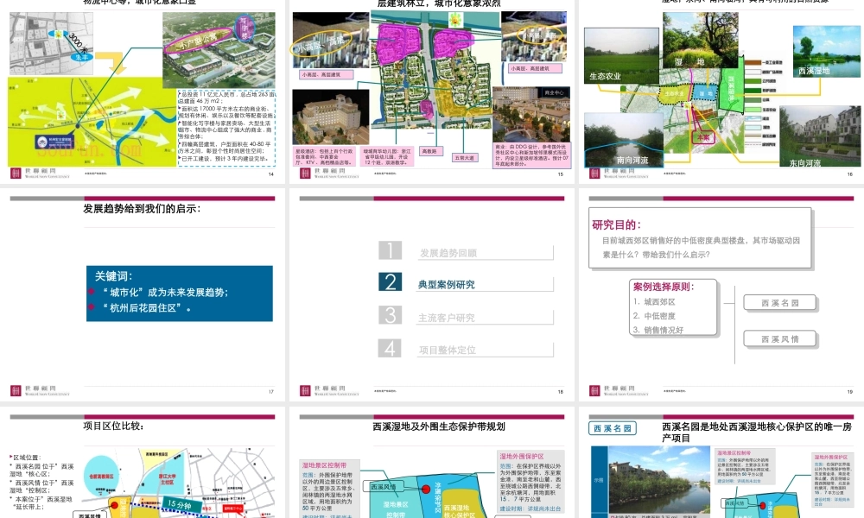Click the 东向河流 photo
Viewport: 864px width, 518px height.
(820, 136)
